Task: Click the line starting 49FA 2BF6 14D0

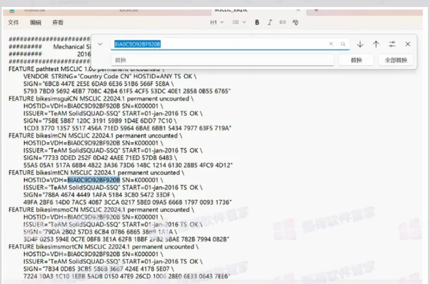Action: (127, 202)
